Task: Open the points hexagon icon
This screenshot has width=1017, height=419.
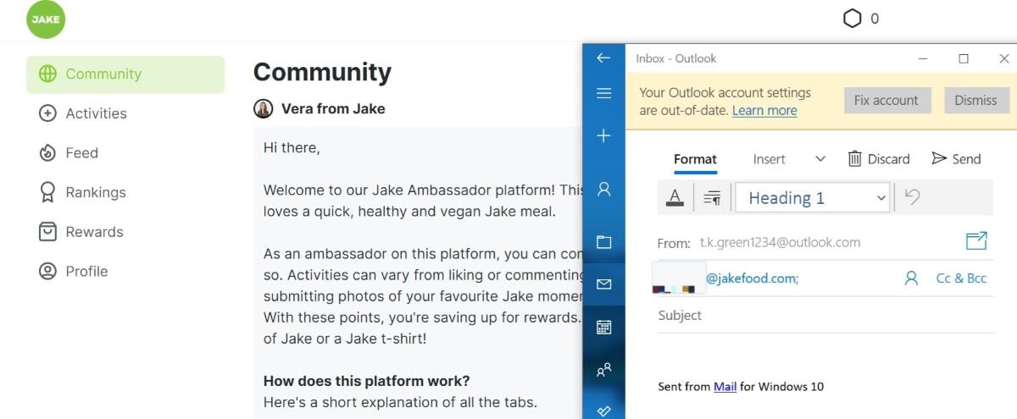Action: point(852,18)
